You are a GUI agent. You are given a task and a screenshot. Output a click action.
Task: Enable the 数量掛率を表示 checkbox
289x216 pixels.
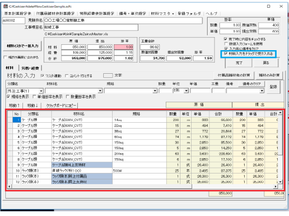click(x=67, y=97)
